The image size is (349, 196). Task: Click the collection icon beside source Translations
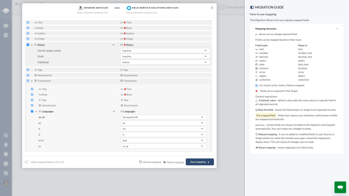pos(35,81)
